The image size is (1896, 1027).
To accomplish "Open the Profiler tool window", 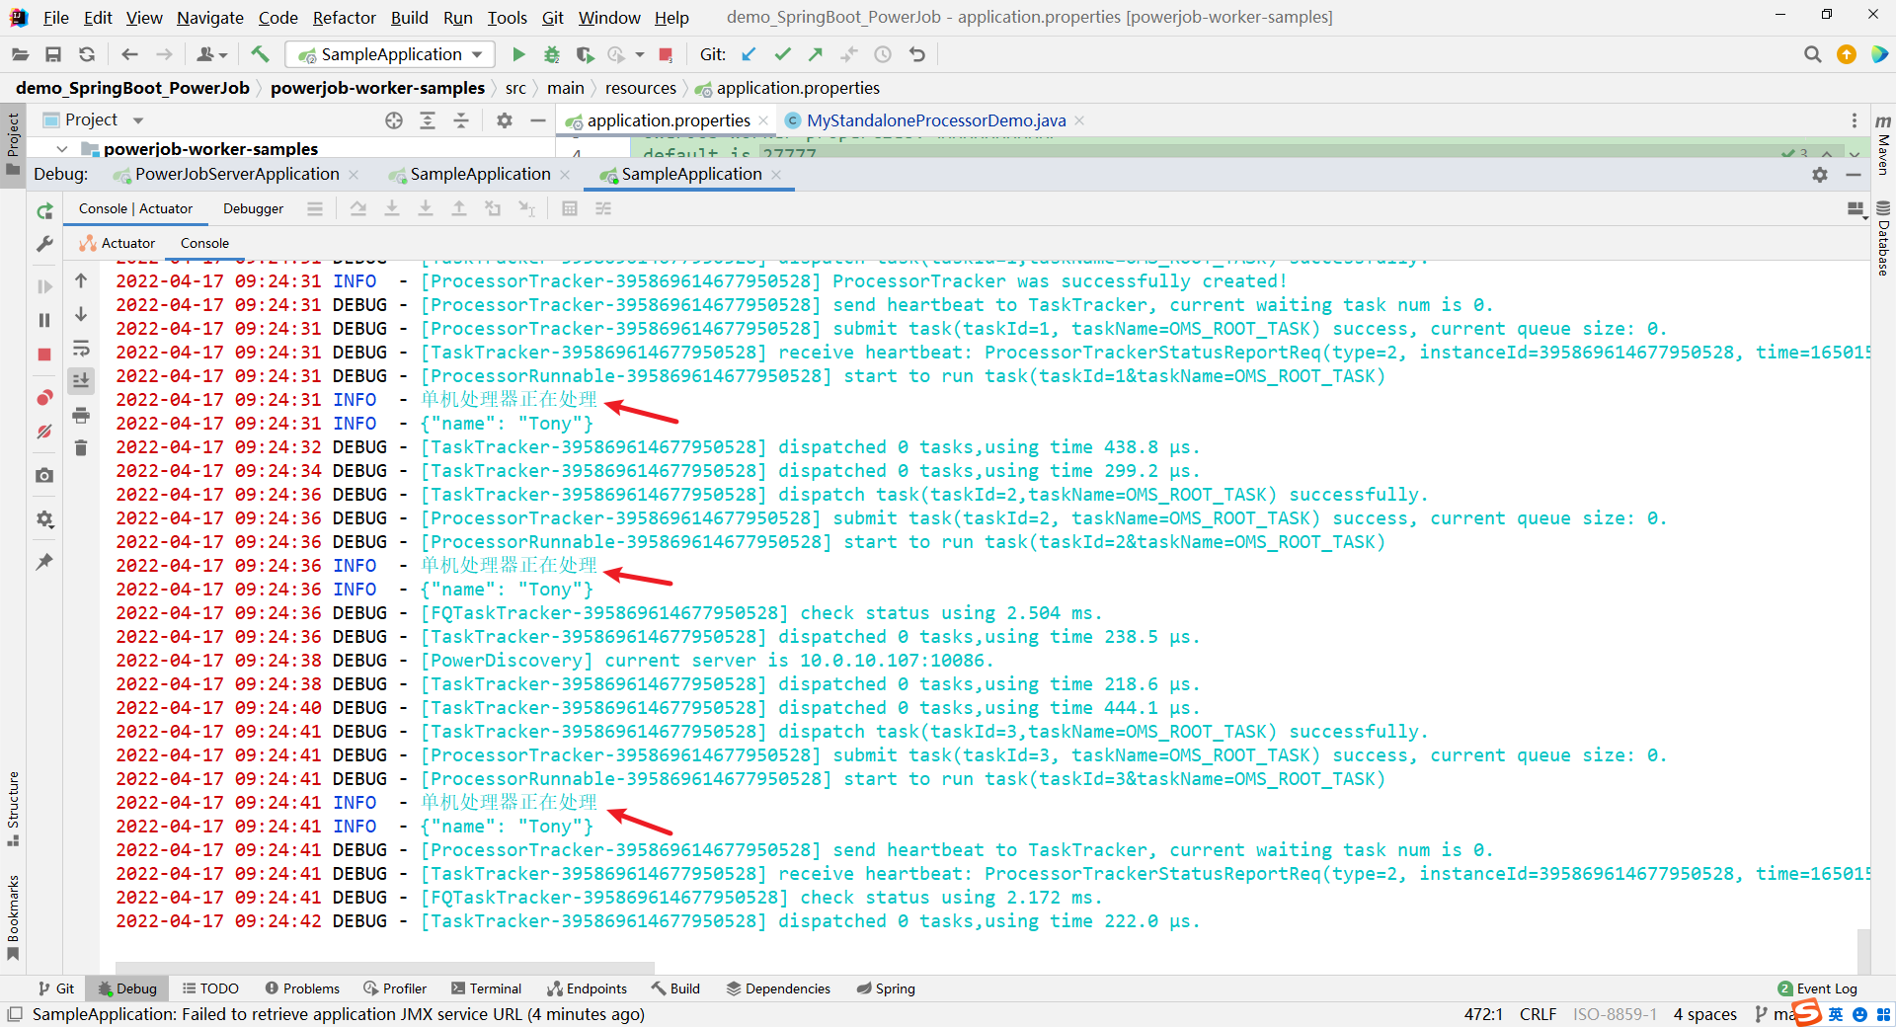I will (395, 988).
